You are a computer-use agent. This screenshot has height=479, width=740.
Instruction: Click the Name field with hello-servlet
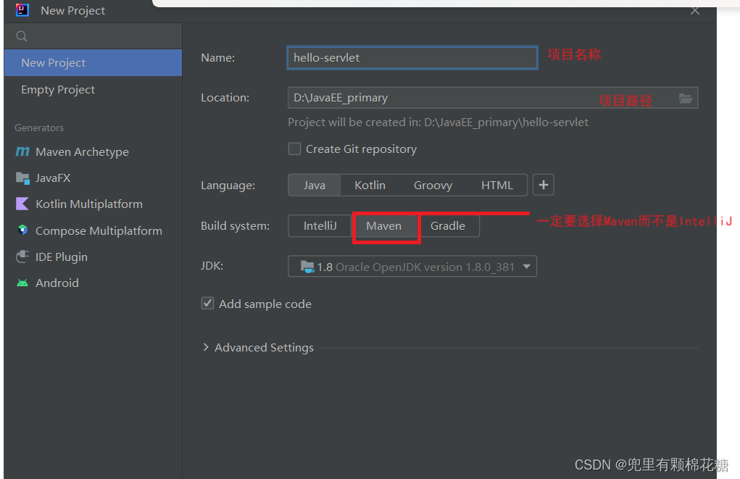coord(412,57)
